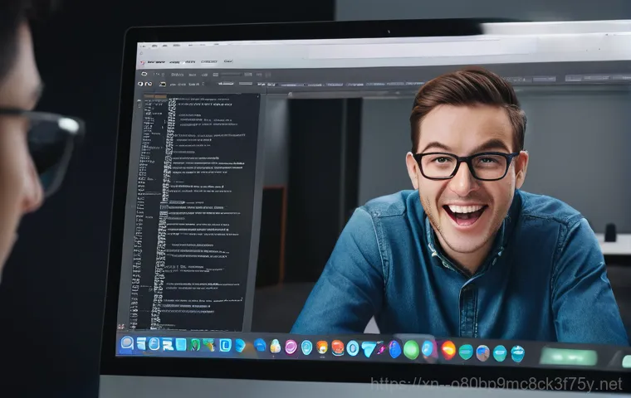This screenshot has height=398, width=631.
Task: Open the last blurred menu item in menu row
Action: 228,61
